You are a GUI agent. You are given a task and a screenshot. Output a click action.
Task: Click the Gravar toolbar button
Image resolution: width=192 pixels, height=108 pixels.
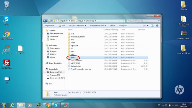[113, 26]
